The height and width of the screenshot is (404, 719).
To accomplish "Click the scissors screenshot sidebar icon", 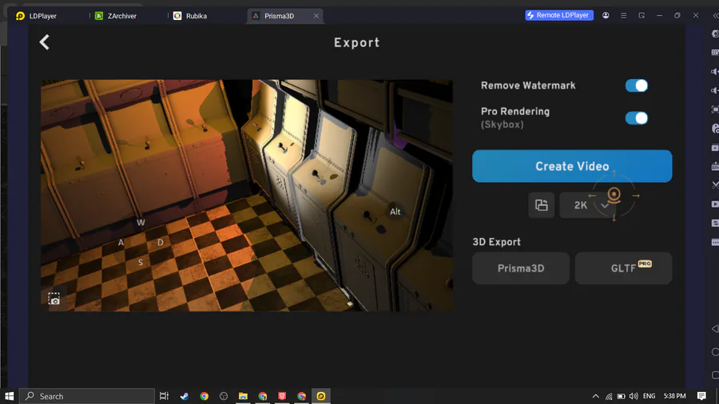I will pyautogui.click(x=715, y=184).
